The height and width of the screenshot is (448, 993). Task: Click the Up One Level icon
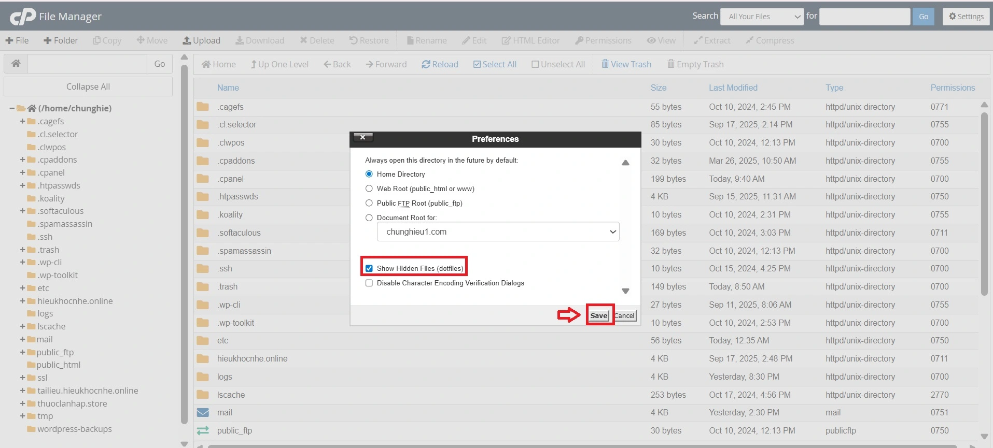point(254,64)
